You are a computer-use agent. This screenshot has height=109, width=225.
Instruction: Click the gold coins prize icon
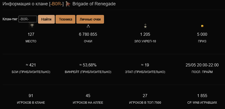(x=202, y=26)
